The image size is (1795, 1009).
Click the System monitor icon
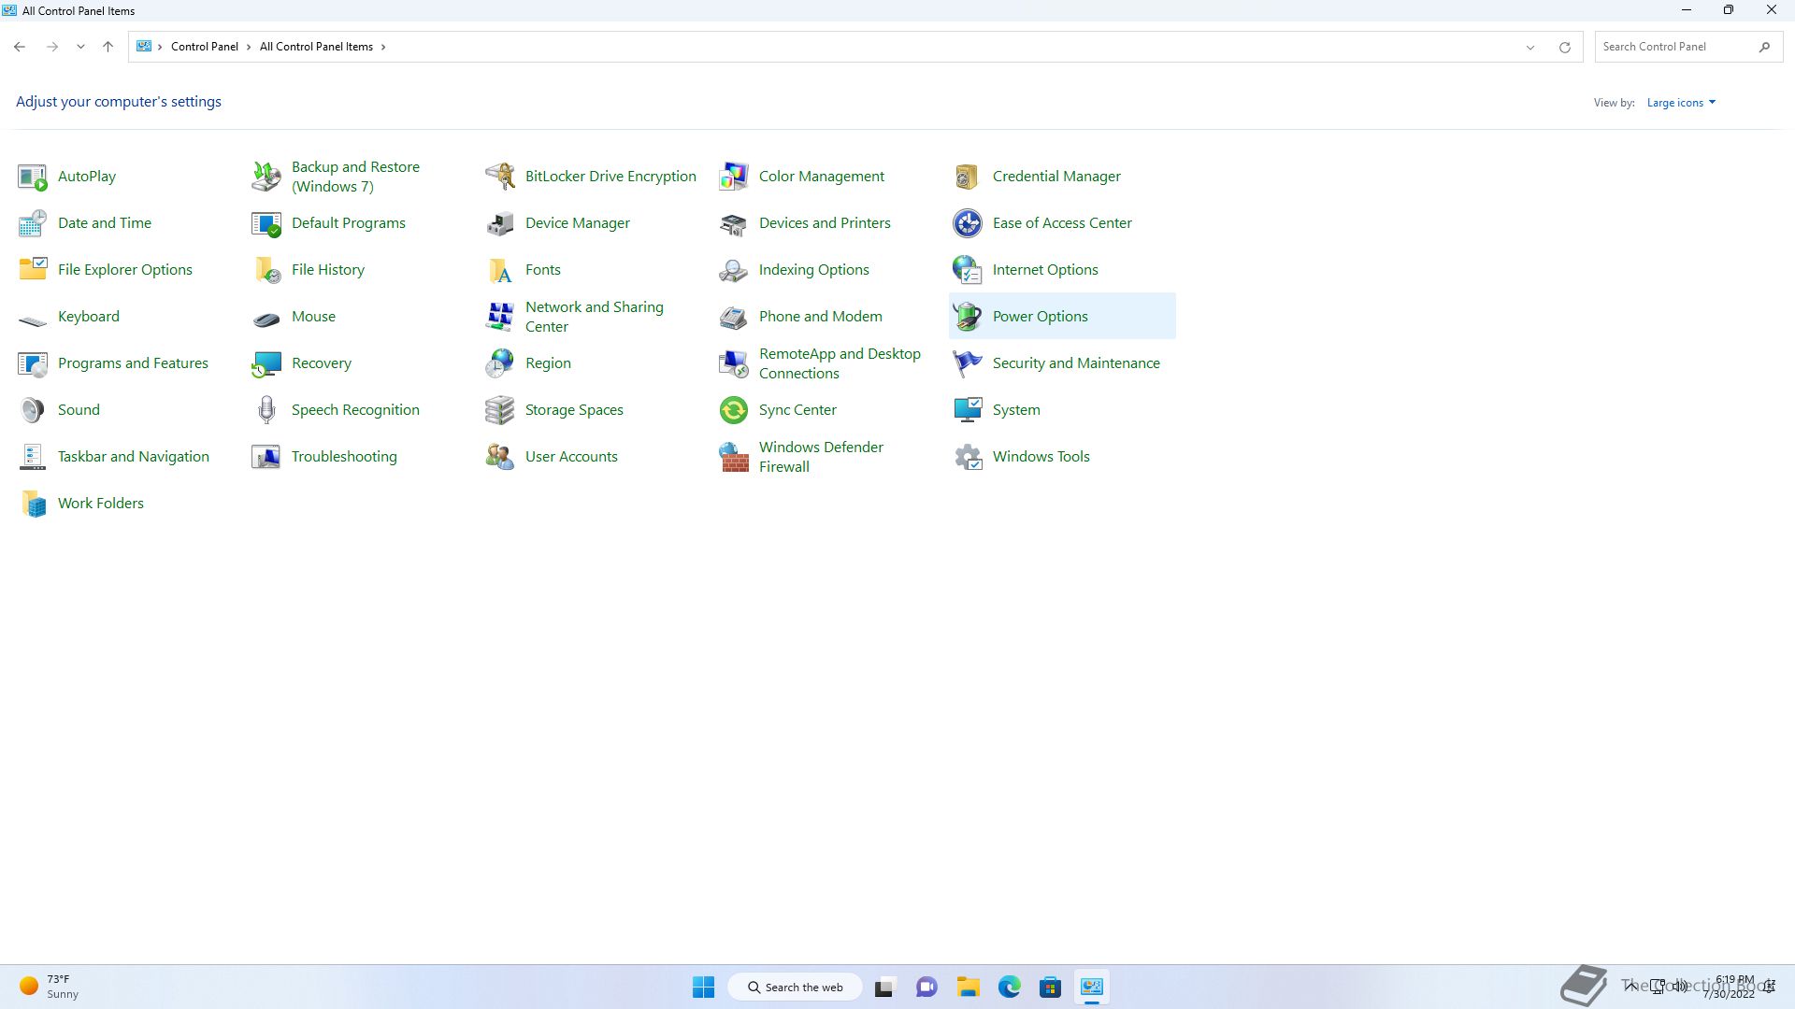[968, 410]
